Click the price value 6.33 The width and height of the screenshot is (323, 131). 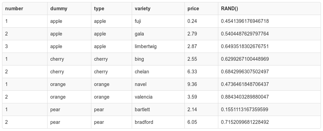tap(192, 72)
